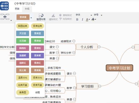Choose the 紧凑蓝 theme
The width and height of the screenshot is (139, 103).
point(38,33)
